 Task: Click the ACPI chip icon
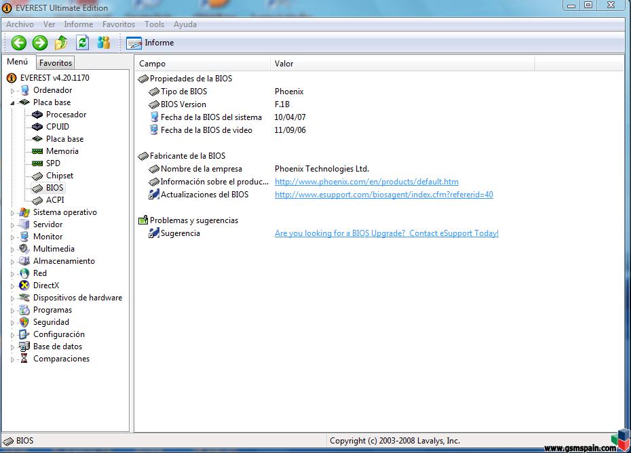point(37,200)
